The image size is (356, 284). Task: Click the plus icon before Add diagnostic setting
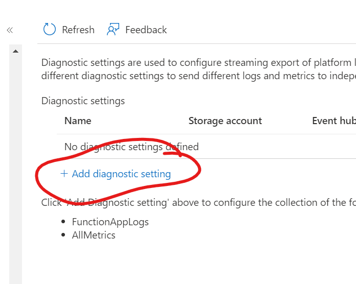click(64, 174)
